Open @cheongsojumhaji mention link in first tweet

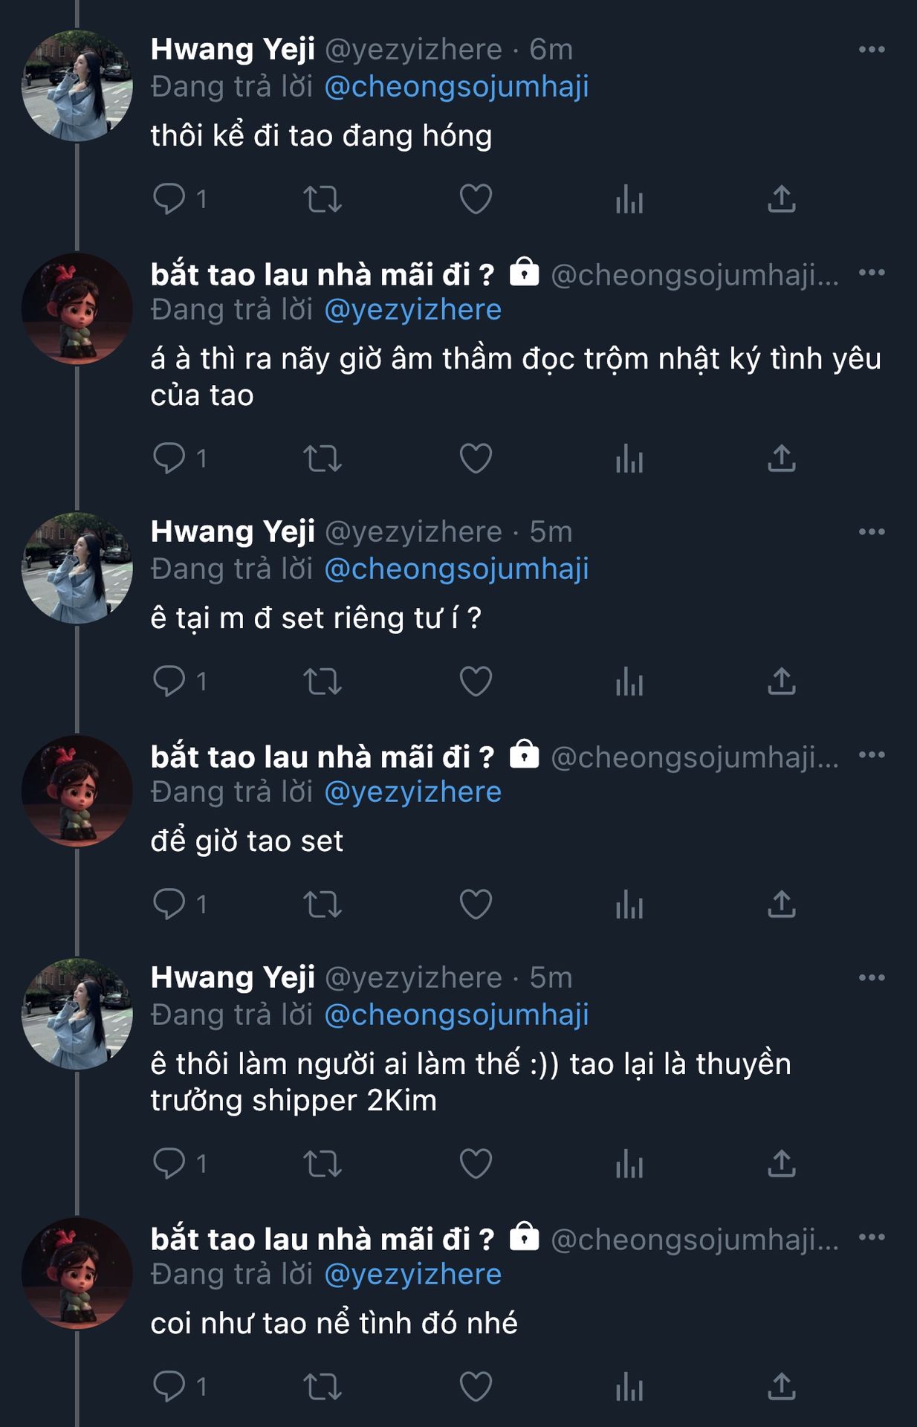point(456,87)
